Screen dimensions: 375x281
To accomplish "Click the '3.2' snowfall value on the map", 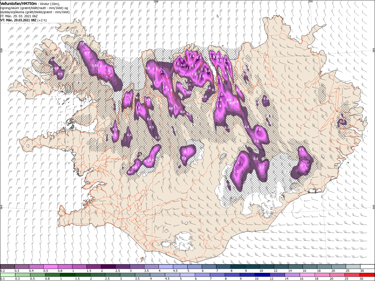I will (182, 65).
